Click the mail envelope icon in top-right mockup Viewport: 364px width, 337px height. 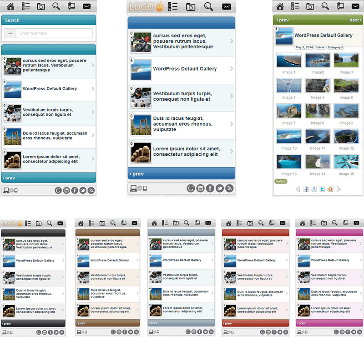tap(355, 6)
